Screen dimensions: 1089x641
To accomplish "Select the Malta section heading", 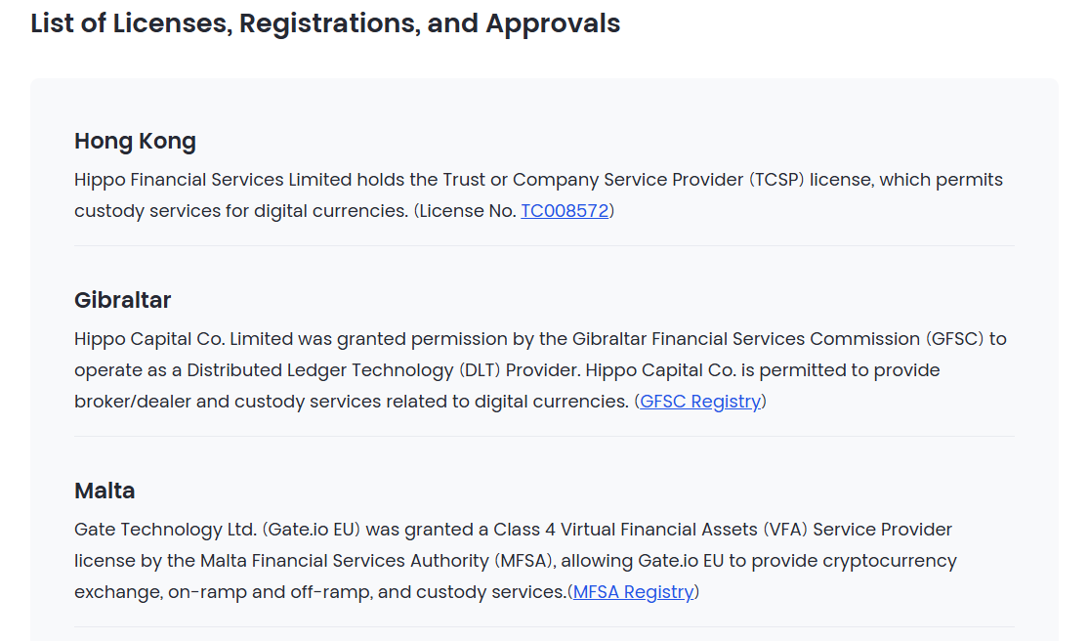I will [x=105, y=491].
